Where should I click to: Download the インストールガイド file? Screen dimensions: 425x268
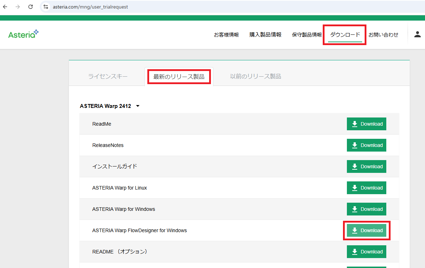366,166
